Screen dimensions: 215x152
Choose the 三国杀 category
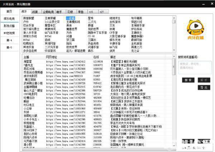[x=92, y=40]
